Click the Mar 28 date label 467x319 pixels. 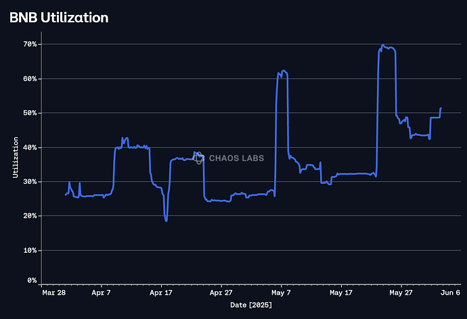click(54, 293)
